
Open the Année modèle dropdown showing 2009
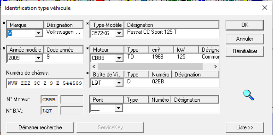[38, 58]
